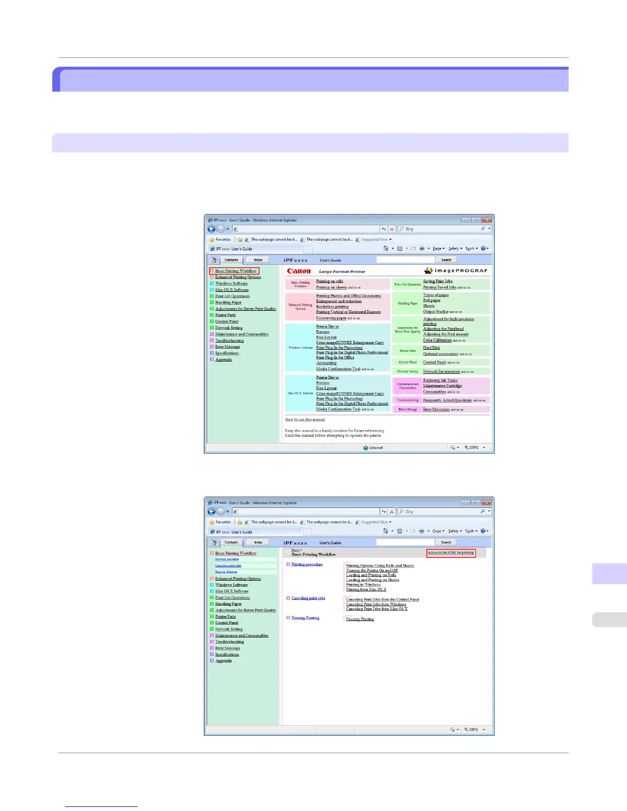The image size is (627, 811).
Task: Click the red stop X in the upper window
Action: pos(392,229)
